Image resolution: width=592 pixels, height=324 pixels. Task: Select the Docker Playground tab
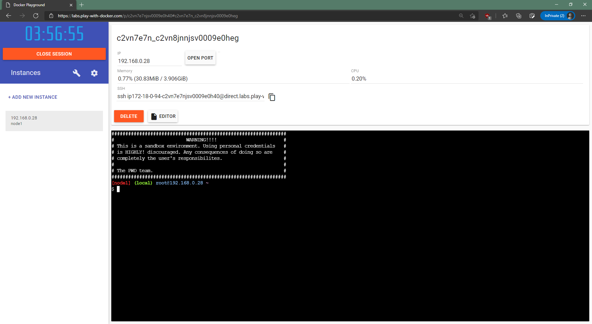click(39, 5)
